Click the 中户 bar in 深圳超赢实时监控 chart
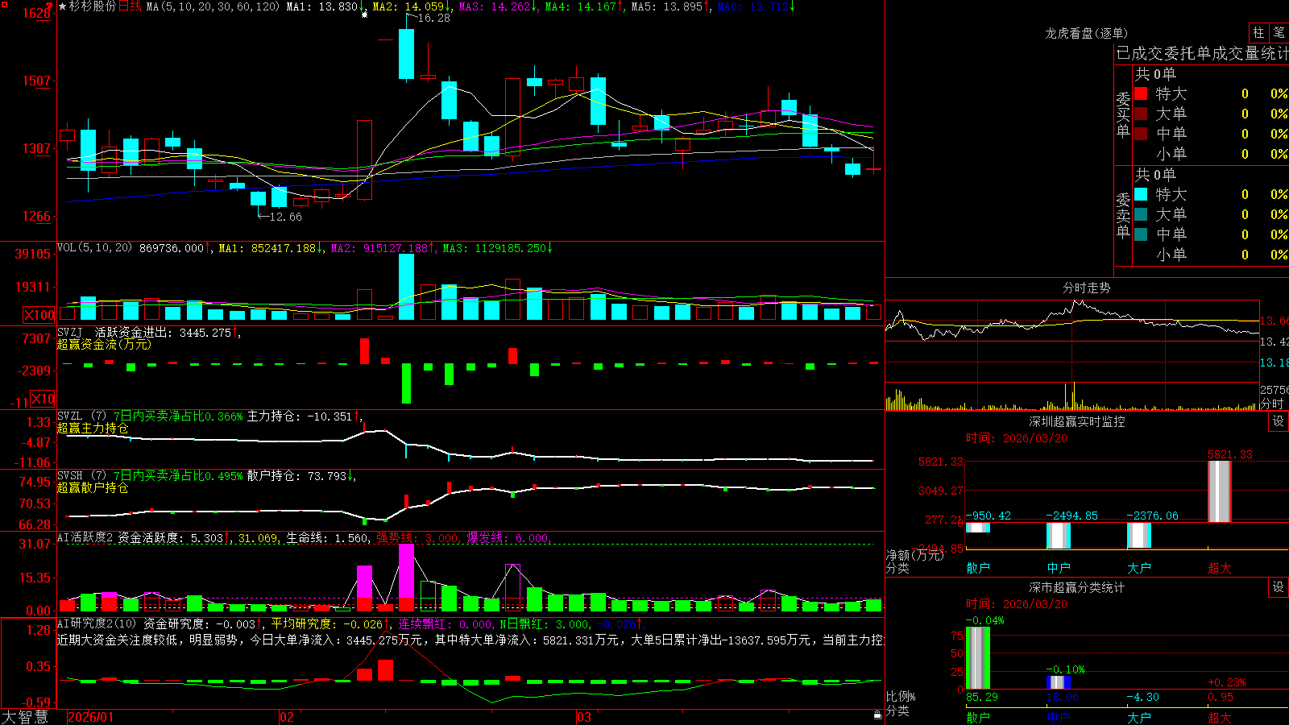The height and width of the screenshot is (725, 1289). (1059, 536)
